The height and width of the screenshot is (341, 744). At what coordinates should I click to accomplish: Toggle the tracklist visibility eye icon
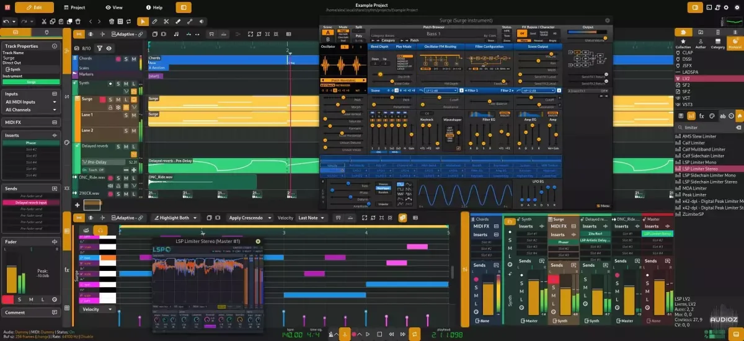[109, 48]
